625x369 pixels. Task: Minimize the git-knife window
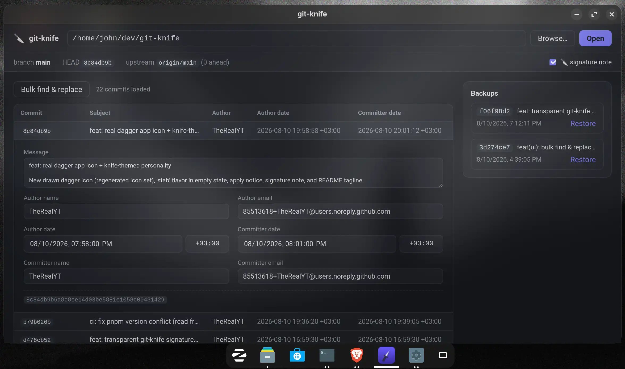pyautogui.click(x=577, y=14)
